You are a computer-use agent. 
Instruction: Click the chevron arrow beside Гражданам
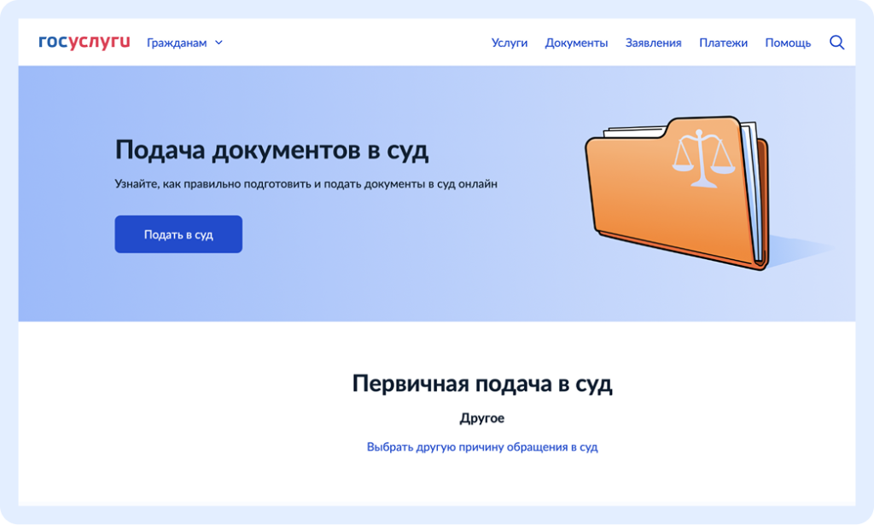click(218, 43)
